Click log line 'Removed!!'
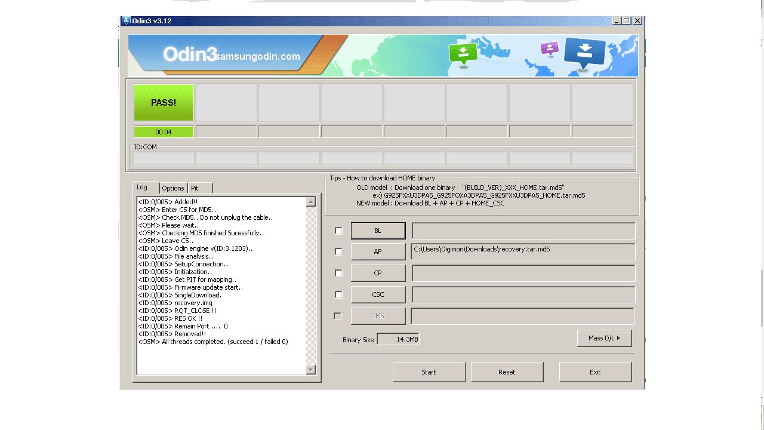The width and height of the screenshot is (764, 430). pyautogui.click(x=172, y=334)
